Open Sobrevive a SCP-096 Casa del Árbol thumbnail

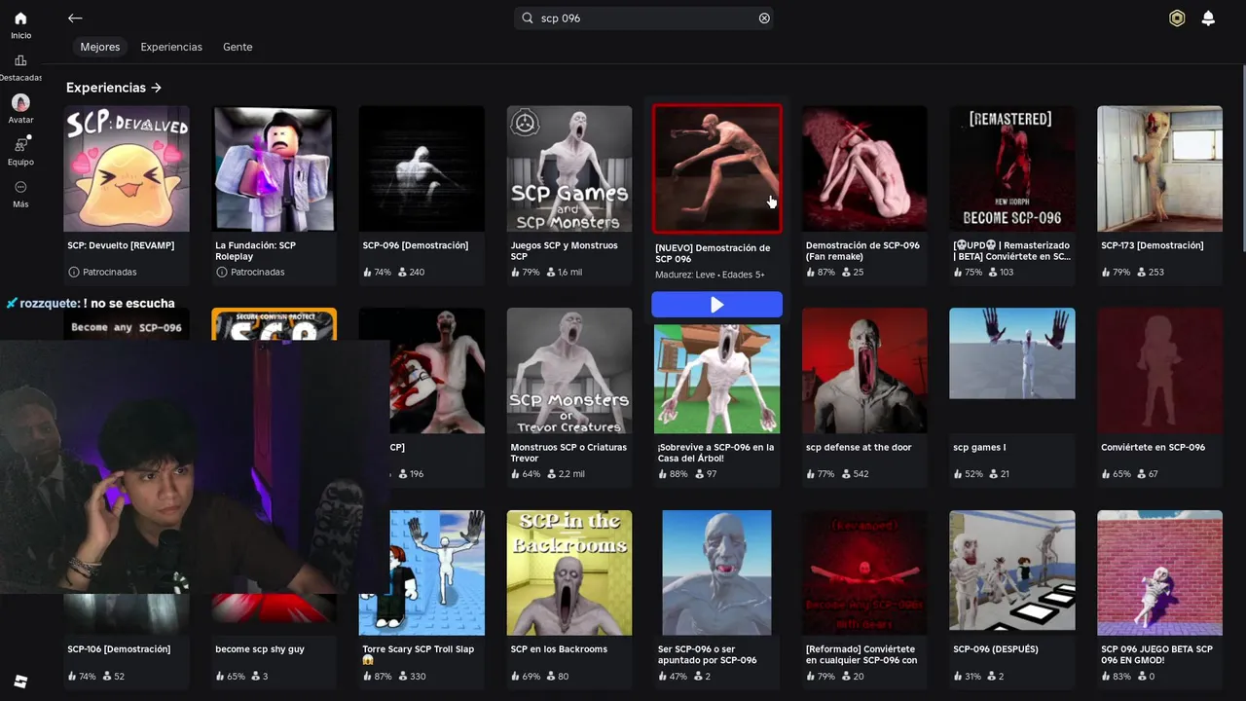[x=717, y=379]
